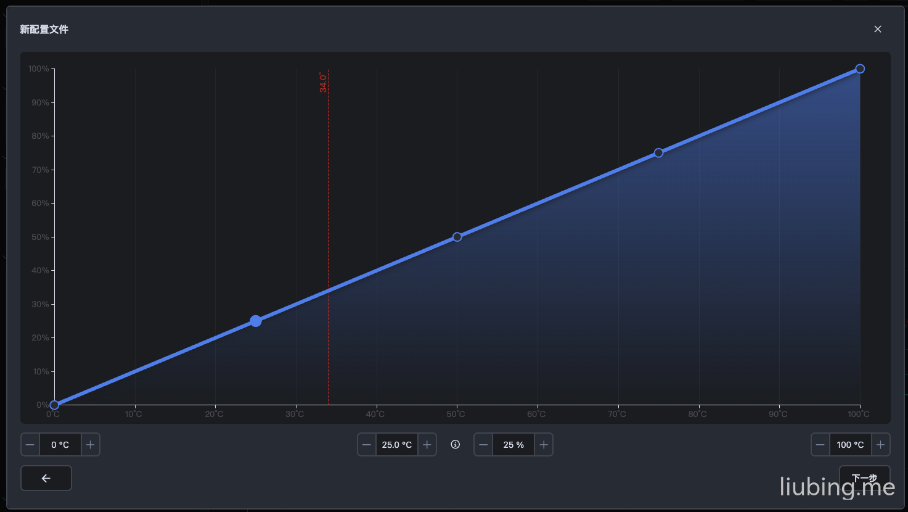Select the curve point at 50°C

[457, 237]
